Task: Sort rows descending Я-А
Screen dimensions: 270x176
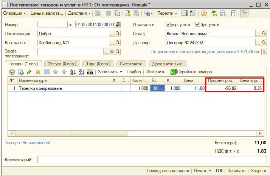Action: pos(81,72)
